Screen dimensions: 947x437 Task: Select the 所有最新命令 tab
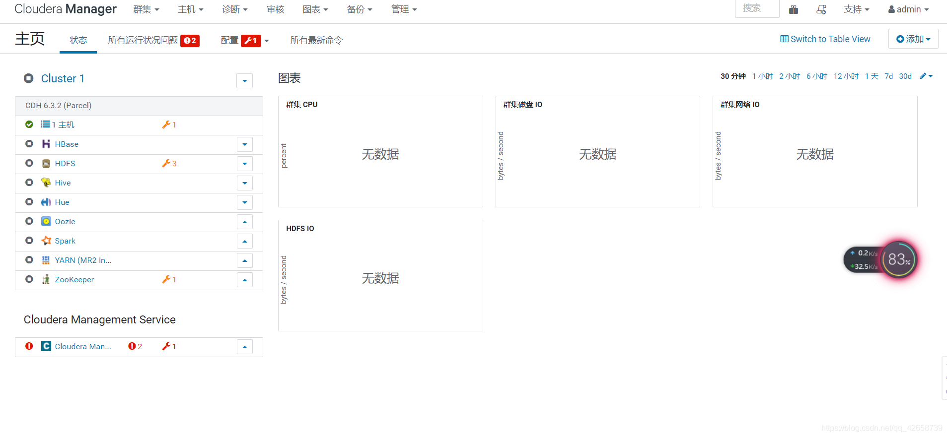pos(316,40)
